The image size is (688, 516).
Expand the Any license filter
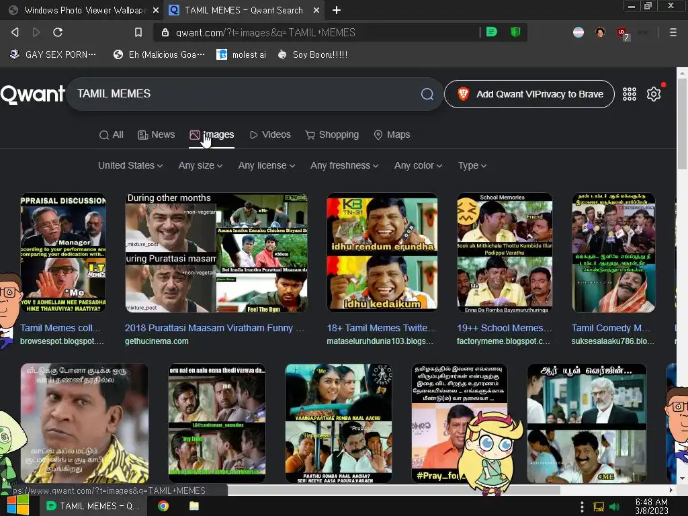[267, 165]
